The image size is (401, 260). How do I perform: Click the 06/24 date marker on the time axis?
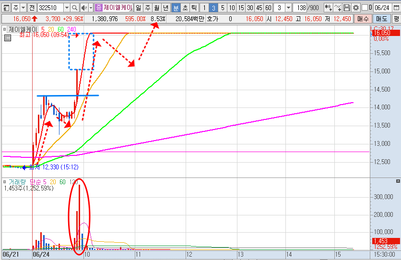point(41,254)
